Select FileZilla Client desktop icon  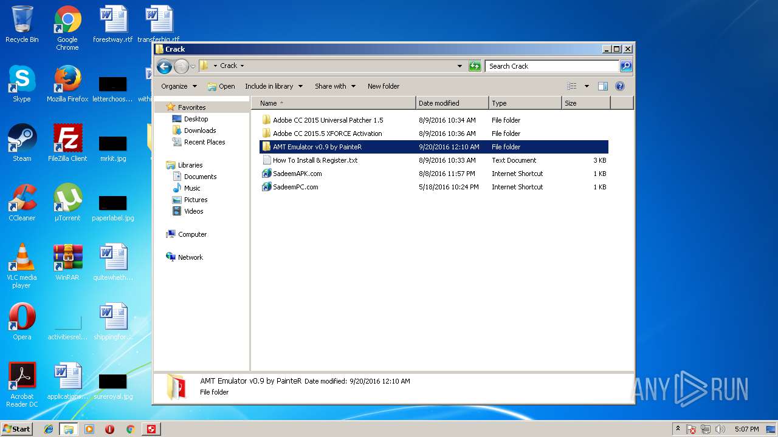pyautogui.click(x=67, y=143)
